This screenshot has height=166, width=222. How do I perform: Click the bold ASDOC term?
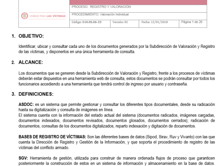(26, 104)
